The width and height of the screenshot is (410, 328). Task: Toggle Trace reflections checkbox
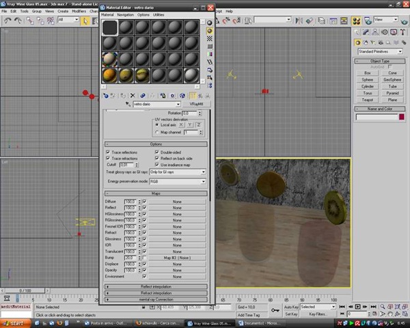(108, 152)
